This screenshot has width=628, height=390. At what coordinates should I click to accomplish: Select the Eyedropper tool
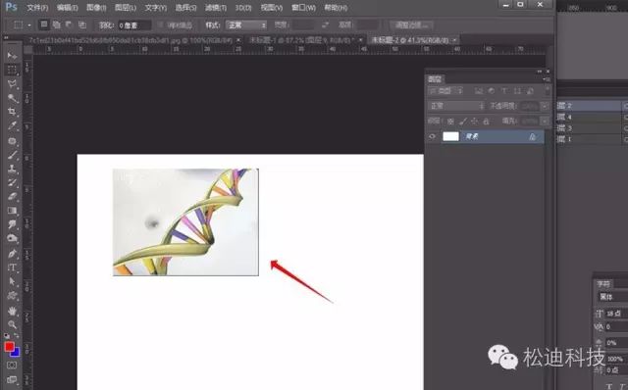click(x=12, y=125)
